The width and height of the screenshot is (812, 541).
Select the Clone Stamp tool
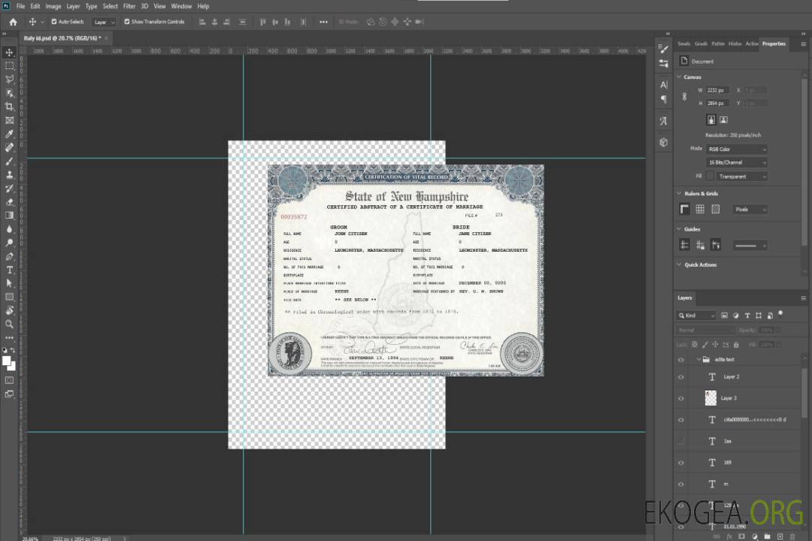[9, 174]
